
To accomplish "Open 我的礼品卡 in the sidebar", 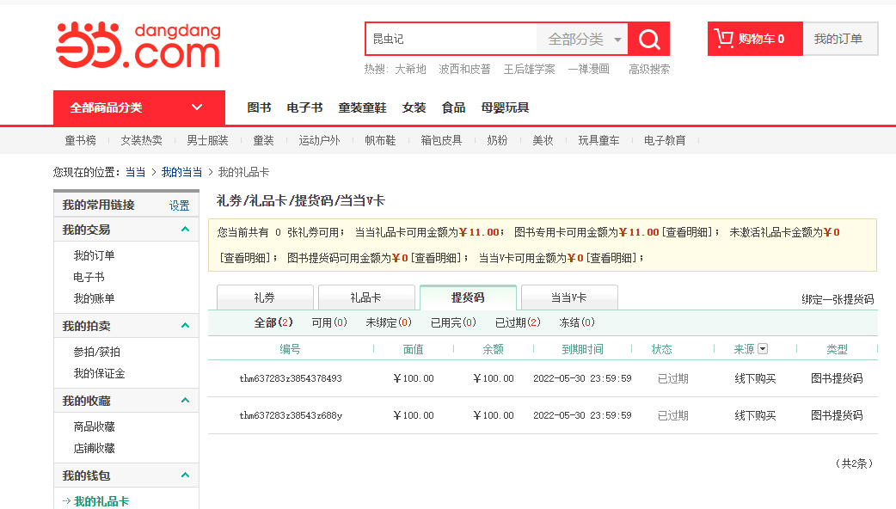I will (101, 501).
